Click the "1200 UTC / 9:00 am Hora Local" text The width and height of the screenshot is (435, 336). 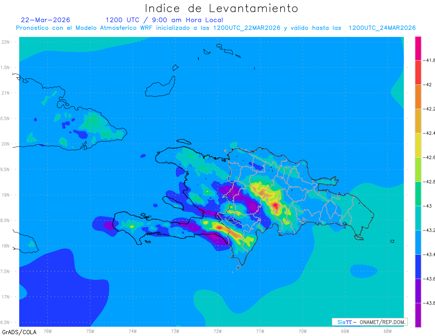coord(164,20)
